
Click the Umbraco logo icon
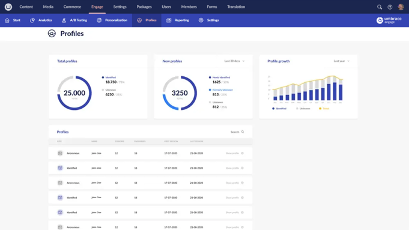click(x=8, y=7)
